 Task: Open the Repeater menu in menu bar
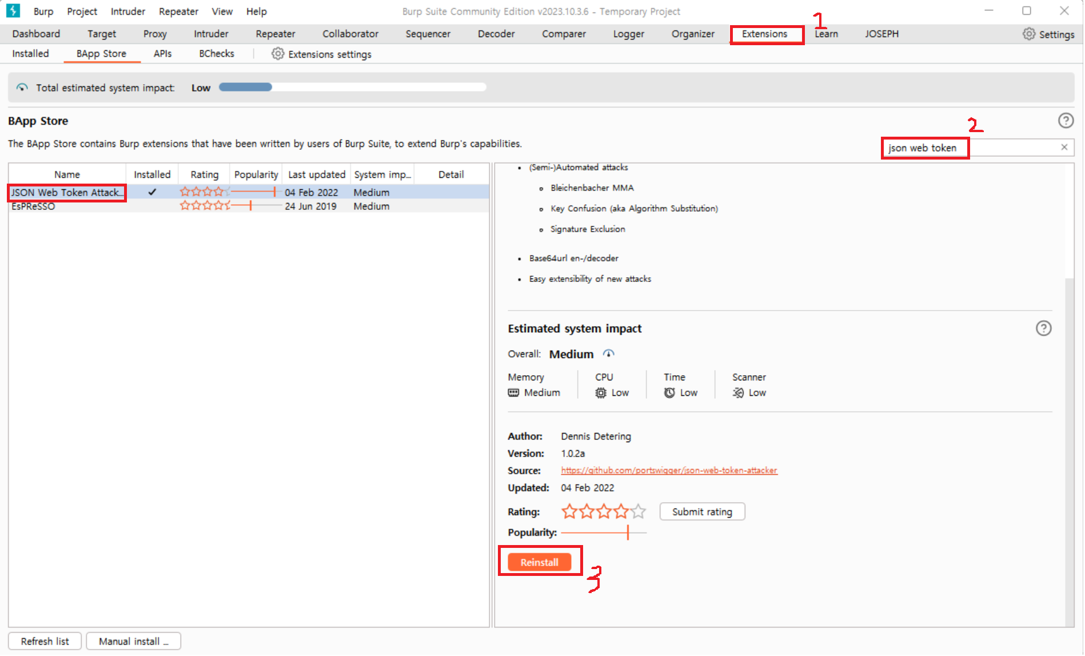[x=178, y=11]
